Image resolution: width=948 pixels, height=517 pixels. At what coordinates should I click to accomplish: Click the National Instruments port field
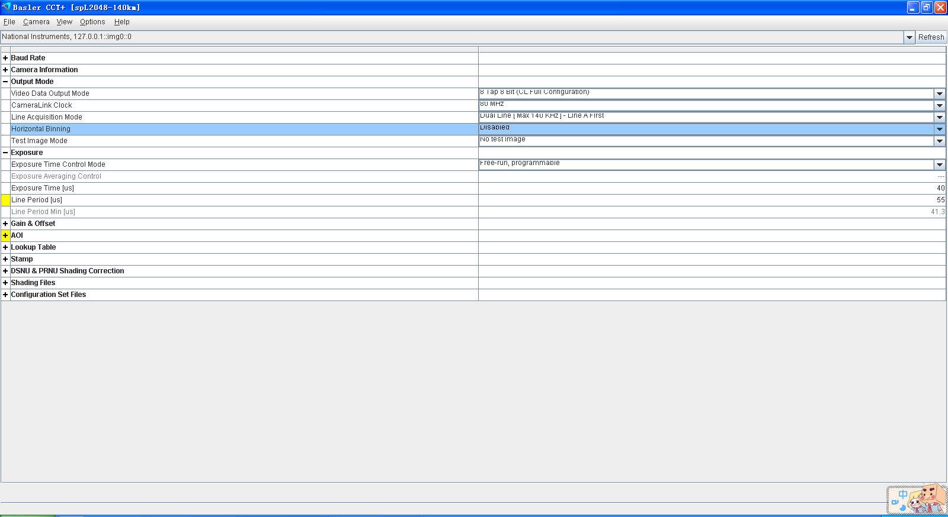click(x=452, y=37)
